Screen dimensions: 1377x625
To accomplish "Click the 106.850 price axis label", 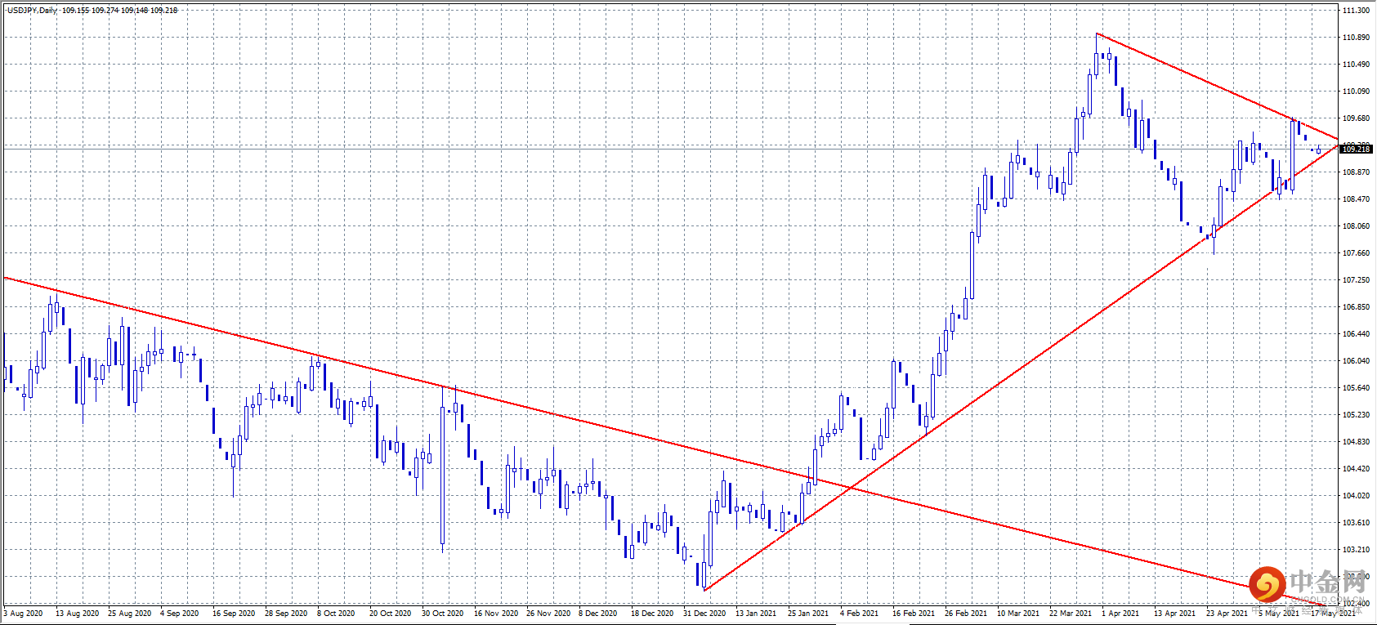I will [x=1357, y=307].
